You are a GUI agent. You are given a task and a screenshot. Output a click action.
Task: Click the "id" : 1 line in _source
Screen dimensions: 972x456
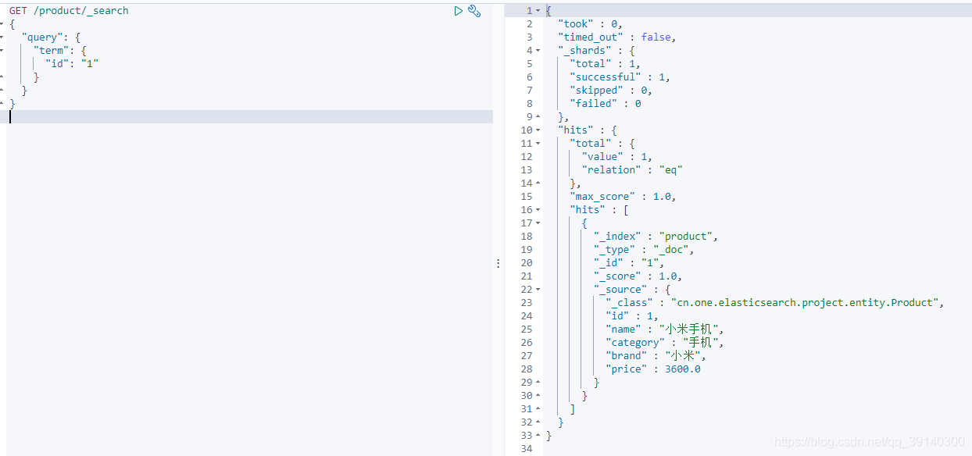631,316
